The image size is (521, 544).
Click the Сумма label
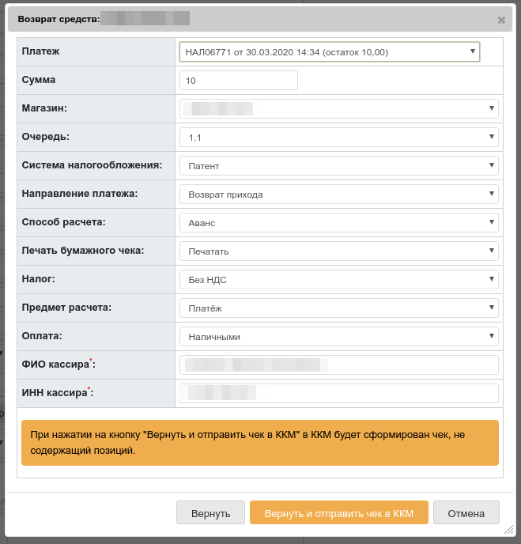[x=39, y=80]
